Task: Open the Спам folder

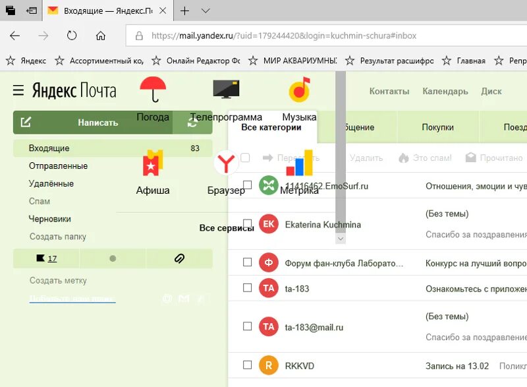Action: pyautogui.click(x=40, y=201)
